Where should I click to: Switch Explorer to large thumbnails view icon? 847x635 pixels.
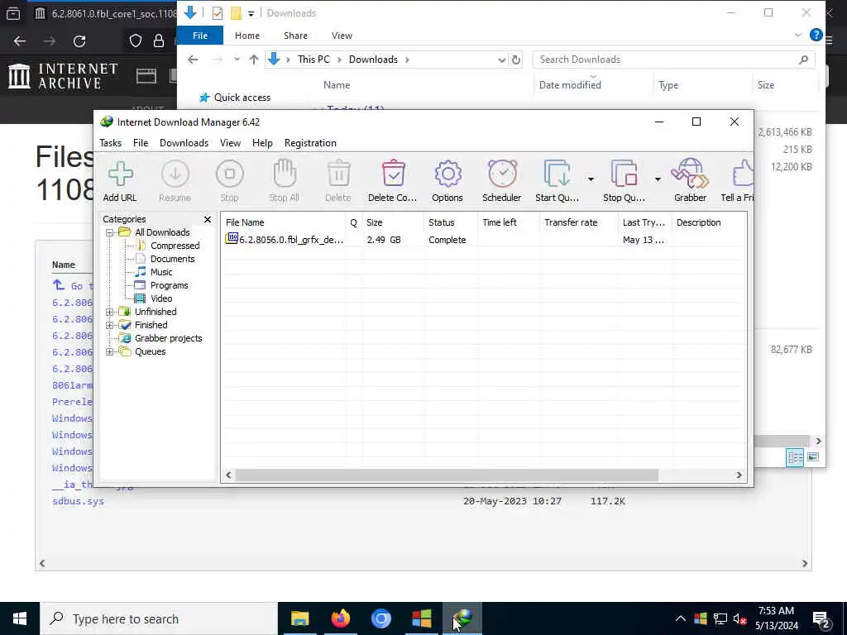pos(813,457)
